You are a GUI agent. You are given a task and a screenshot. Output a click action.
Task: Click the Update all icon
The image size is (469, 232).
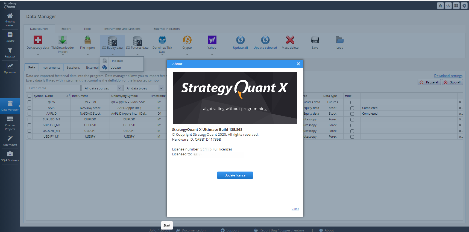point(240,40)
